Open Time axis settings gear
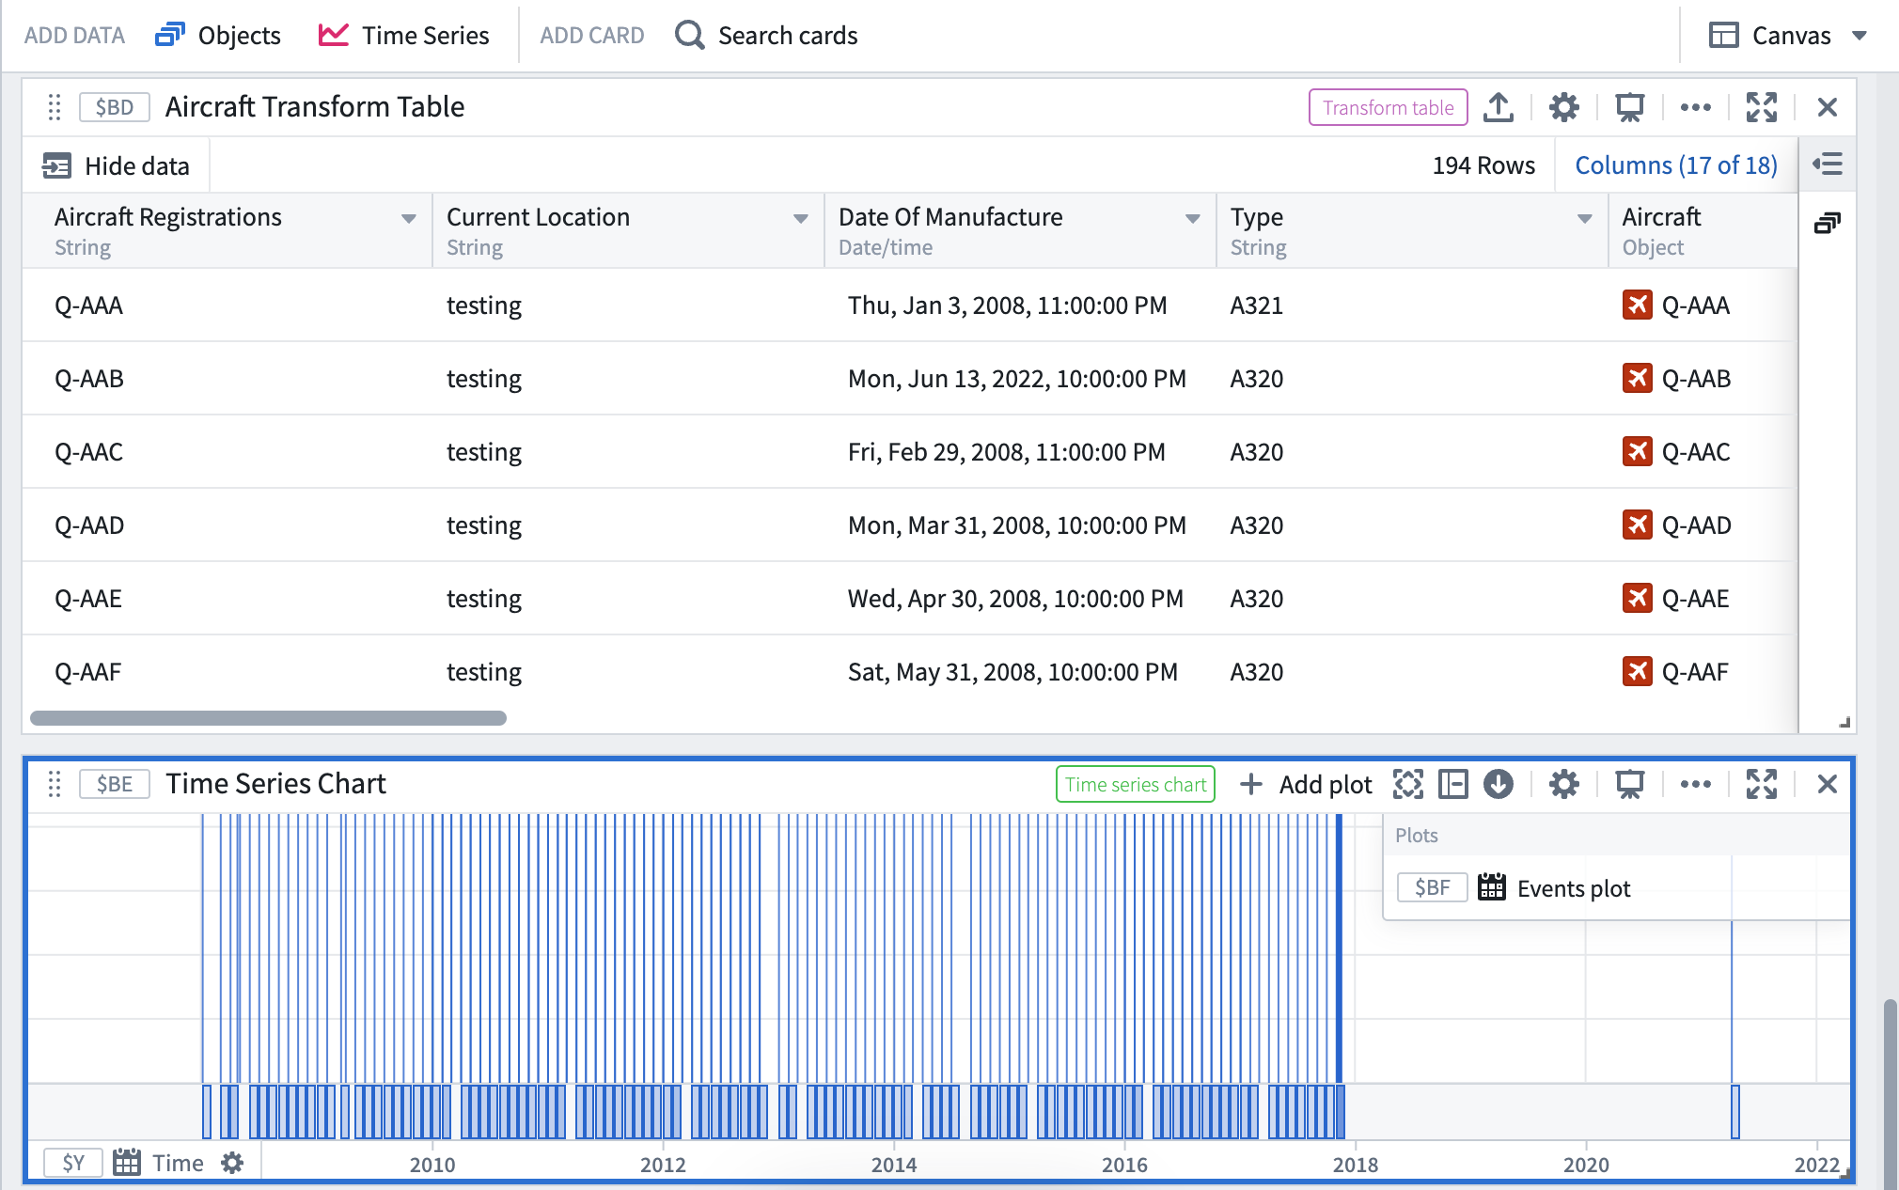The height and width of the screenshot is (1190, 1899). click(x=232, y=1163)
